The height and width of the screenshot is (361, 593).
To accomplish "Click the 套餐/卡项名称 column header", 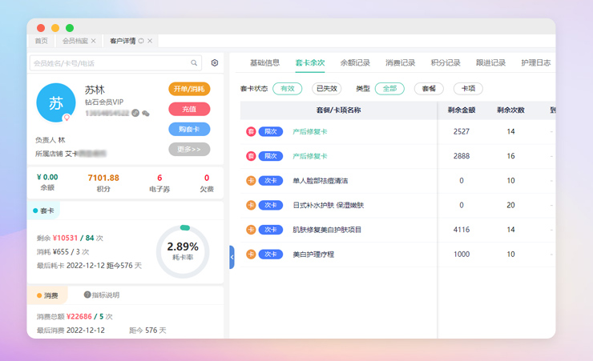I will pos(338,110).
